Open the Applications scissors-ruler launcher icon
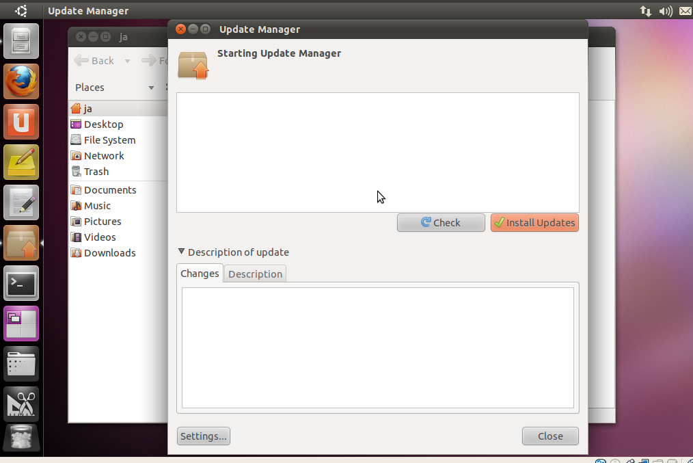The width and height of the screenshot is (693, 463). tap(21, 404)
